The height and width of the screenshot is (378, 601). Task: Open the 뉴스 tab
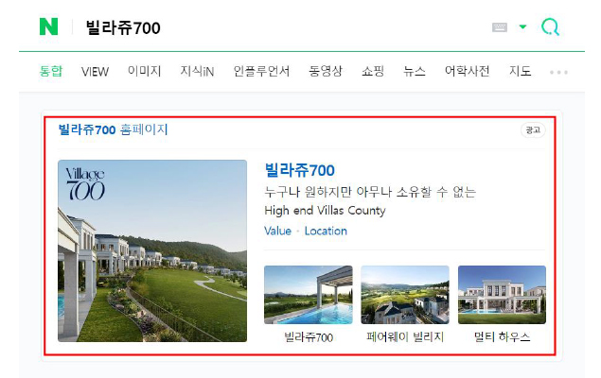pos(415,71)
